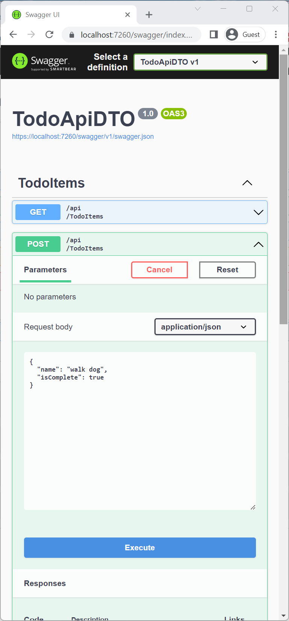Open the TodoApiDTO v1 definition dropdown
The image size is (289, 621).
[200, 62]
